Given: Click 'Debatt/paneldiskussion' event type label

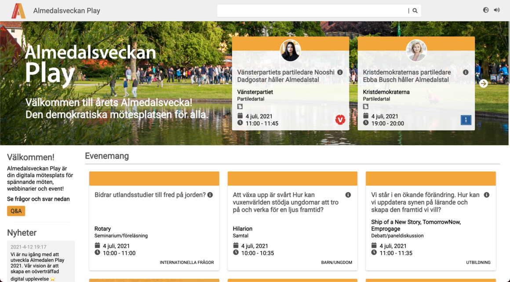Looking at the screenshot, I should point(397,236).
